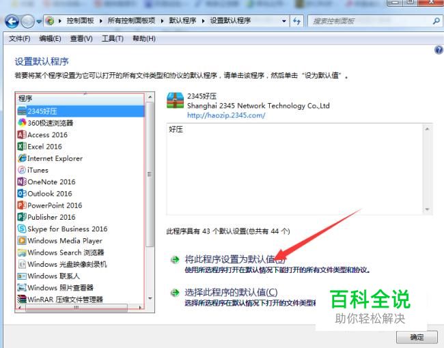Click the Forward navigation arrow button
The image size is (444, 348).
pyautogui.click(x=28, y=21)
